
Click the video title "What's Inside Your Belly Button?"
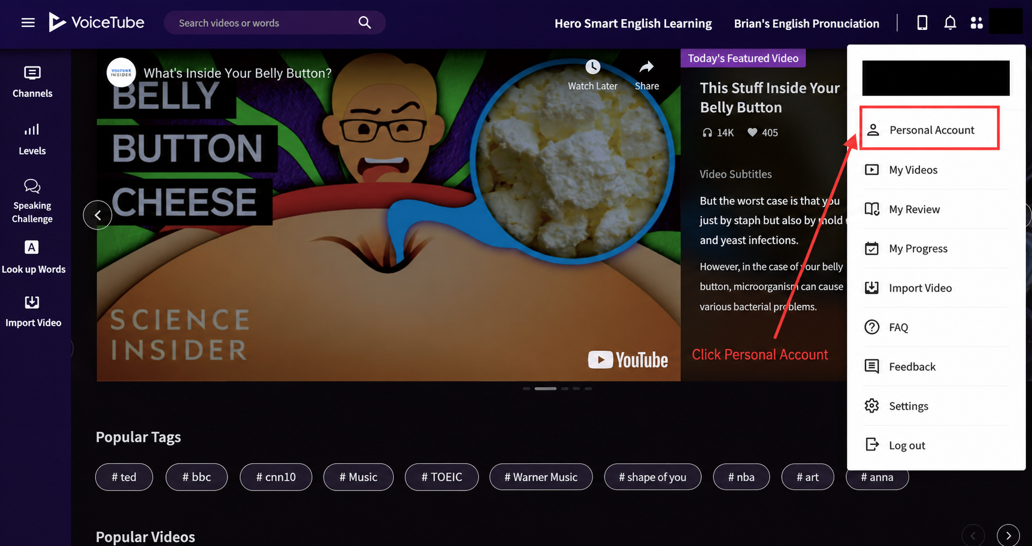point(238,73)
